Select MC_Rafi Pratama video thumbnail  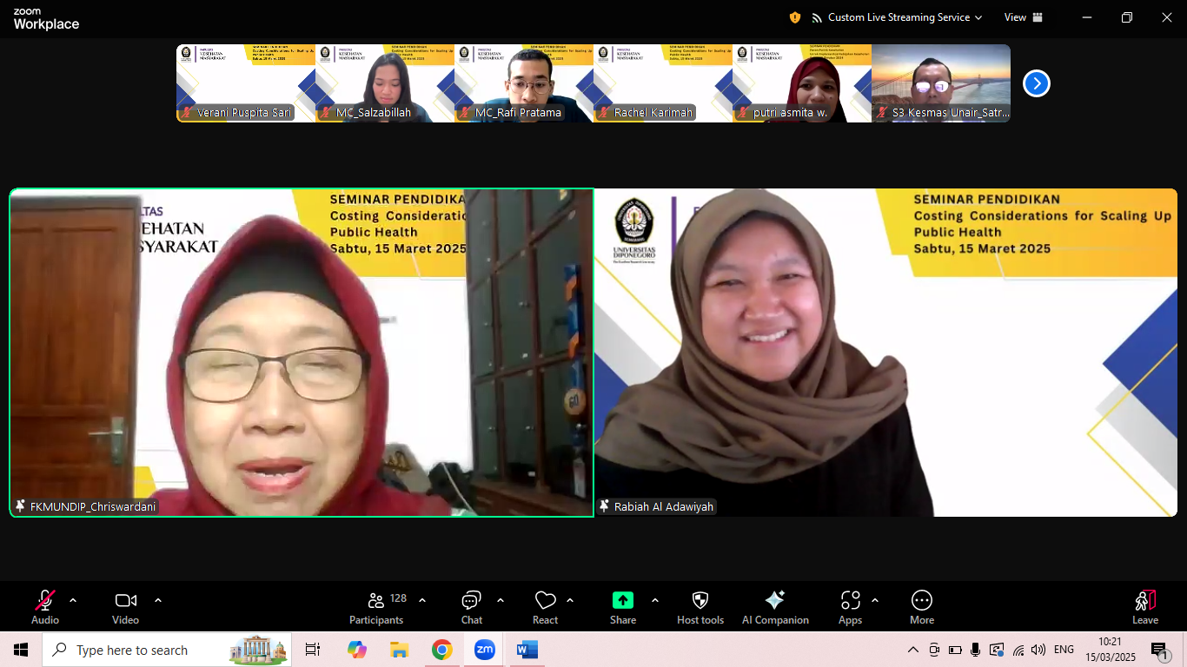(x=524, y=83)
